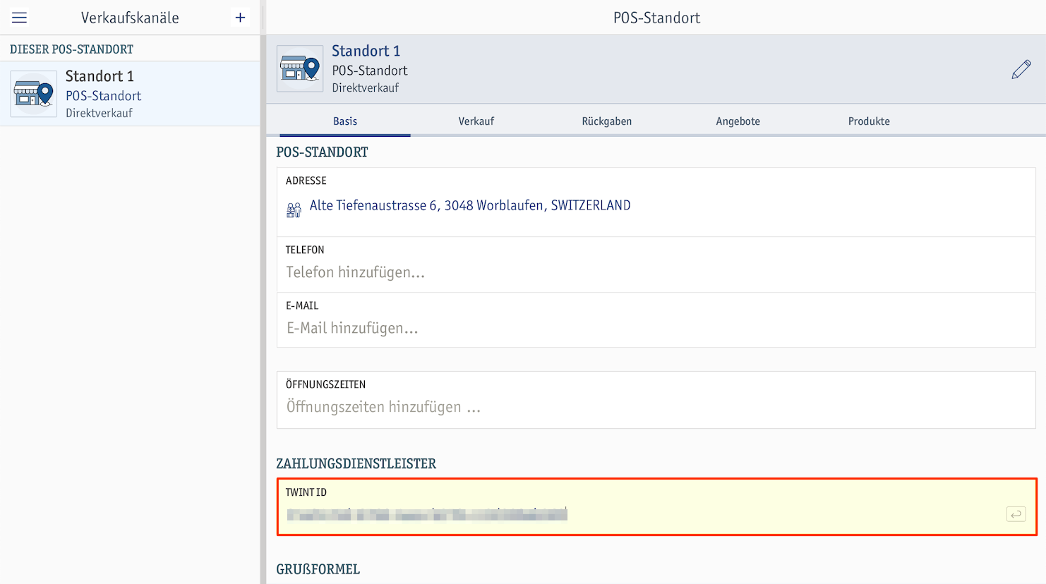Click the Direktverkauf label in header

tap(366, 87)
